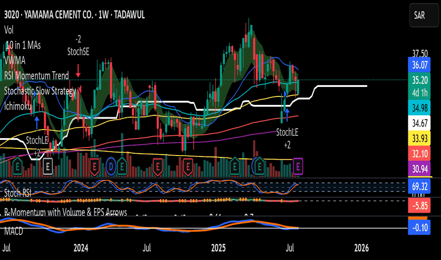441x260 pixels.
Task: Click the red StochSE short-entry arrow
Action: tap(78, 71)
